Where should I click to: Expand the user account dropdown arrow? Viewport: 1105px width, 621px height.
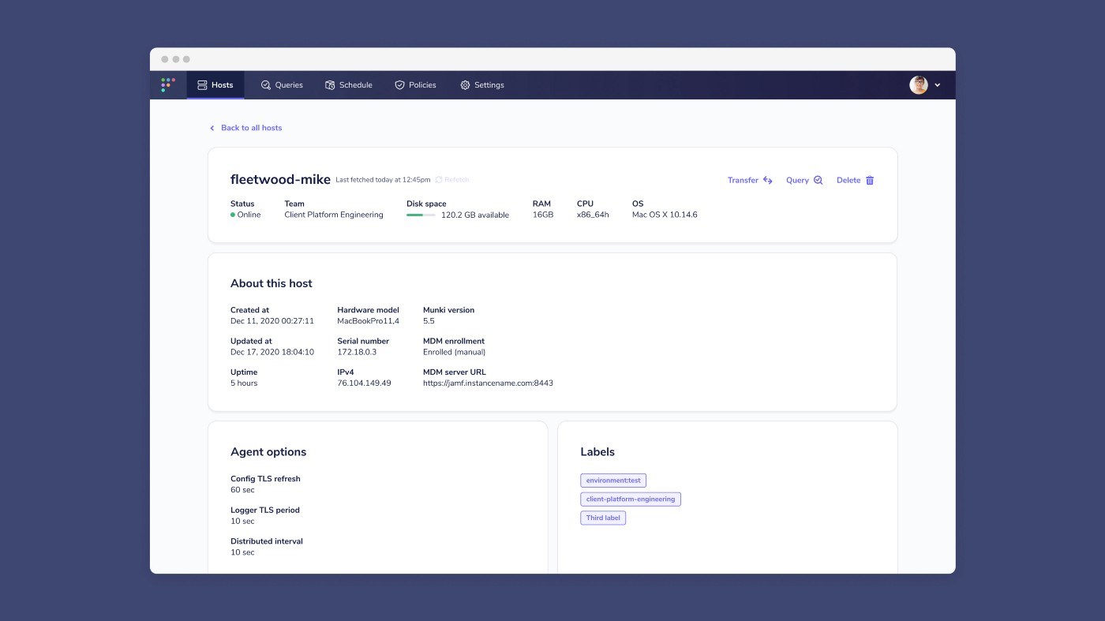click(x=938, y=85)
